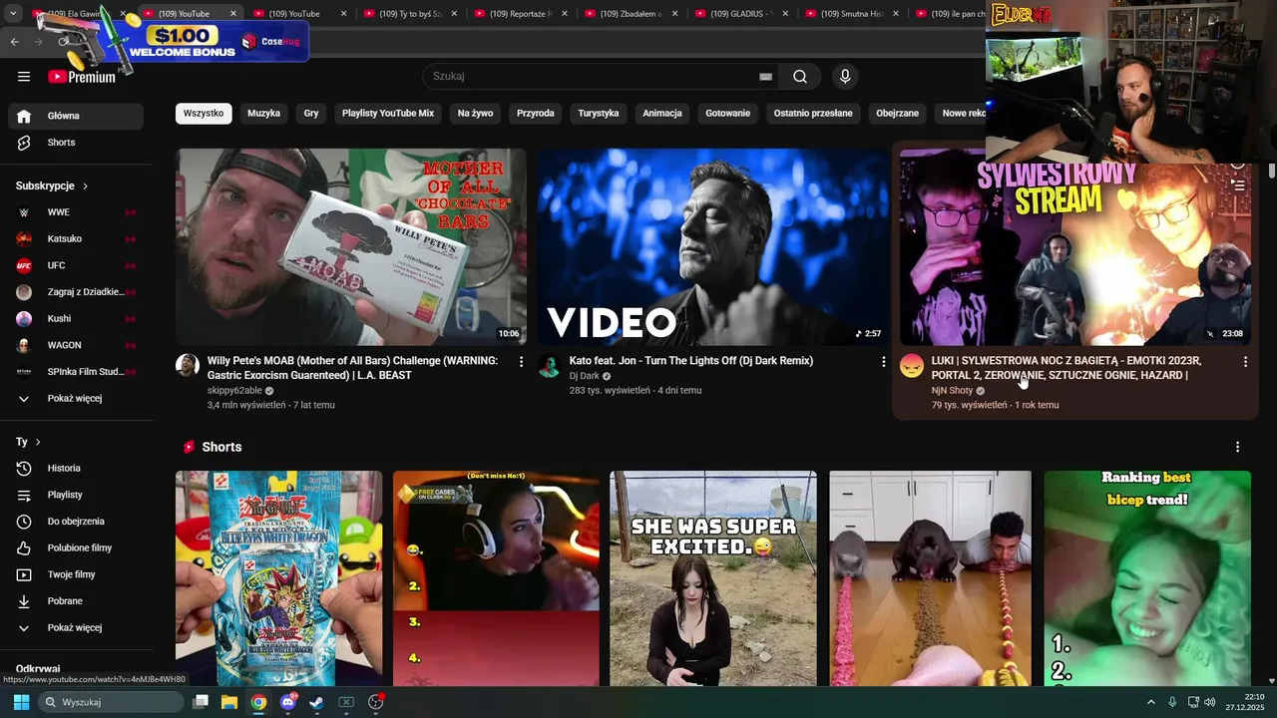Play the Sylwestrowy Stream thumbnail
This screenshot has height=718, width=1277.
coord(1075,247)
